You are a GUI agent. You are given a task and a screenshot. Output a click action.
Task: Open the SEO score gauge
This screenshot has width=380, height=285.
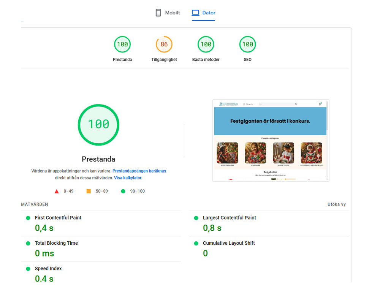tap(247, 44)
